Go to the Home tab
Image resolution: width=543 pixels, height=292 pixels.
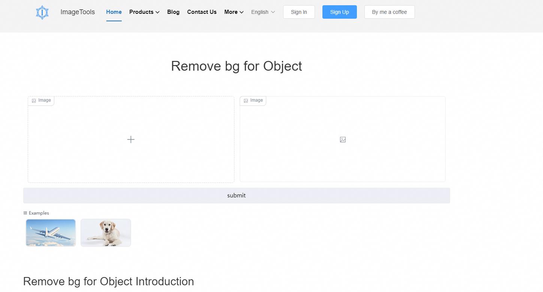[114, 12]
